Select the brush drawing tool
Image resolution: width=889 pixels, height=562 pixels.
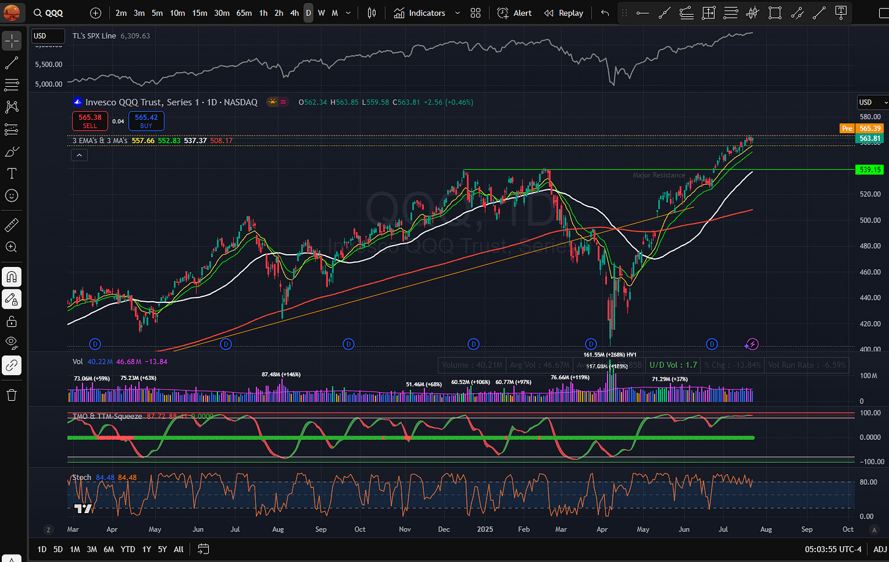pyautogui.click(x=12, y=151)
